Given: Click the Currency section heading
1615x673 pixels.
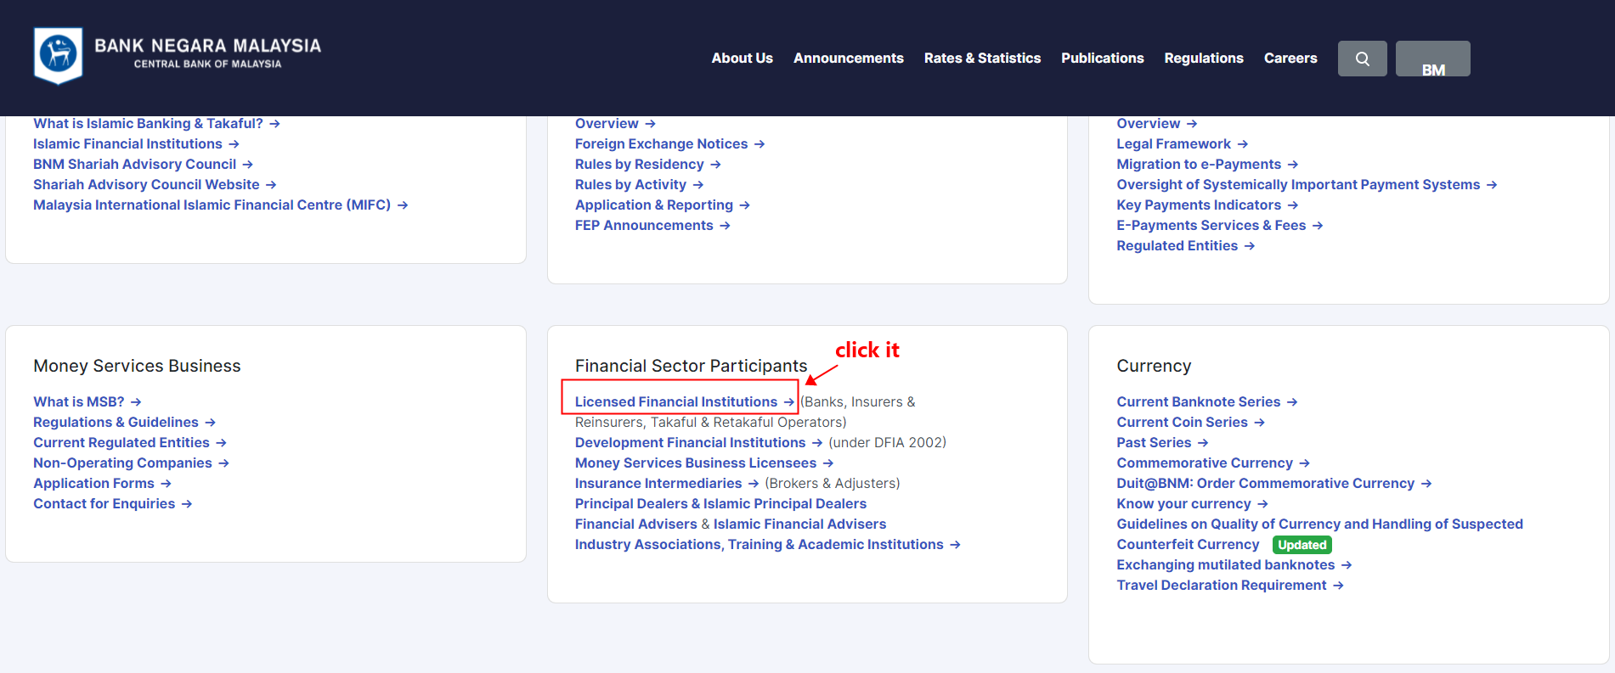Looking at the screenshot, I should [1154, 366].
